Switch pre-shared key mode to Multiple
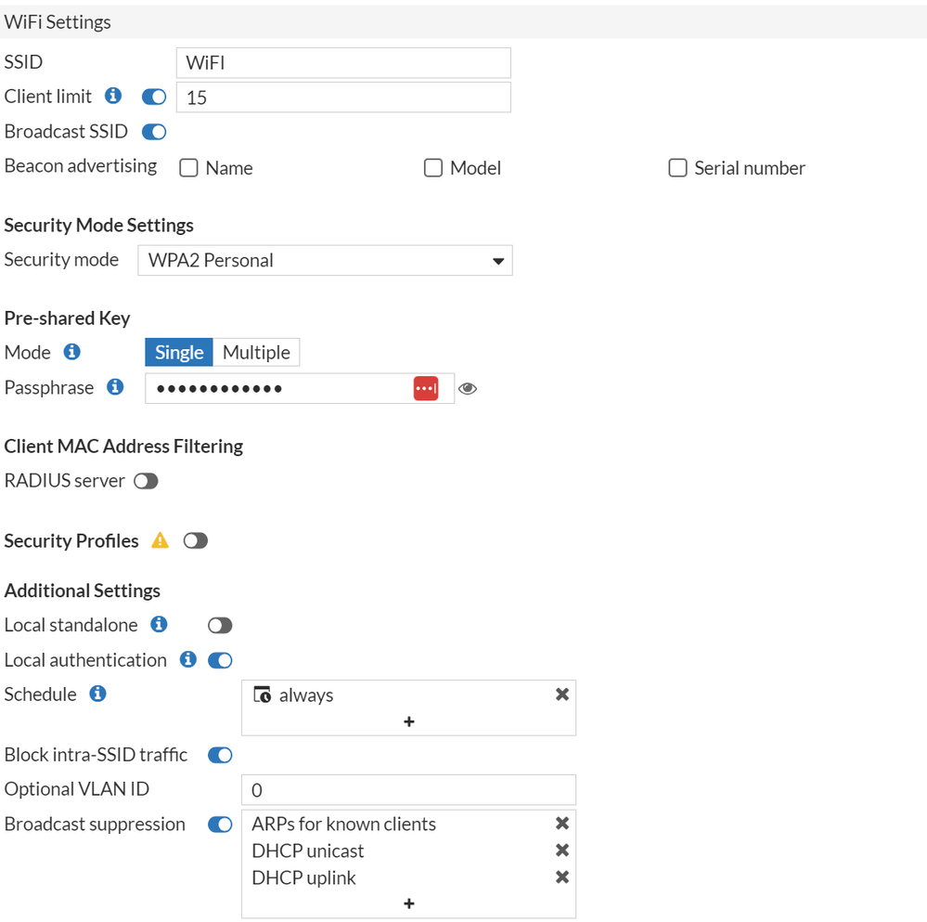This screenshot has height=922, width=927. pyautogui.click(x=256, y=352)
